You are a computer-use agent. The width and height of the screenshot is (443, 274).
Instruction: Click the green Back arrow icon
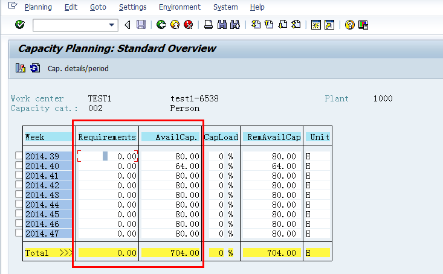(161, 25)
